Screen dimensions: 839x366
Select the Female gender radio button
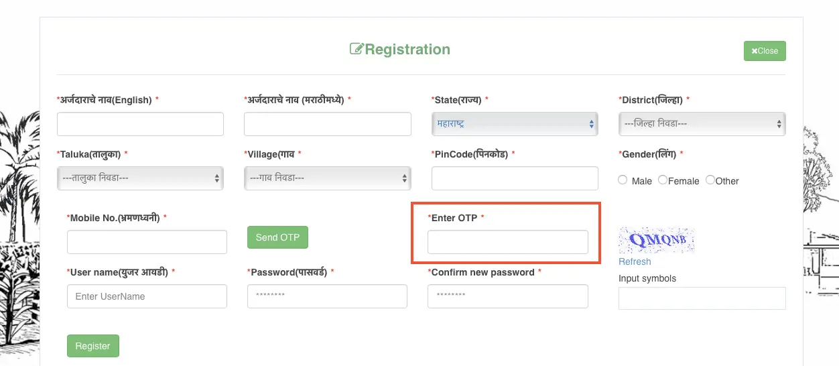pos(663,180)
